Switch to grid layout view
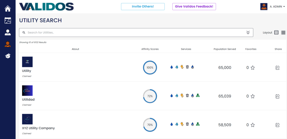 pos(283,33)
